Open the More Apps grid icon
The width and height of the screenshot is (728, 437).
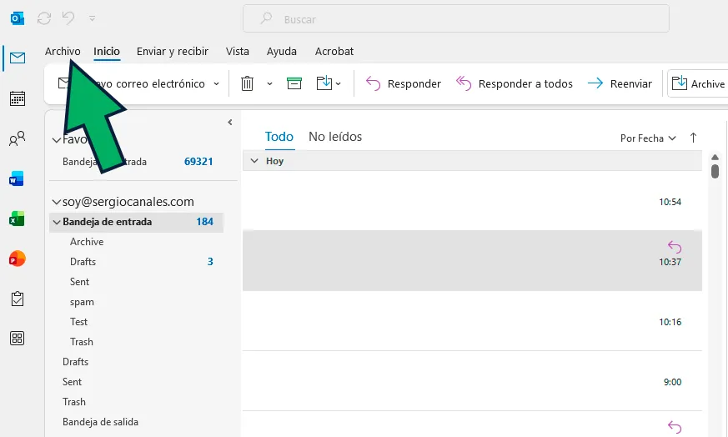[18, 339]
